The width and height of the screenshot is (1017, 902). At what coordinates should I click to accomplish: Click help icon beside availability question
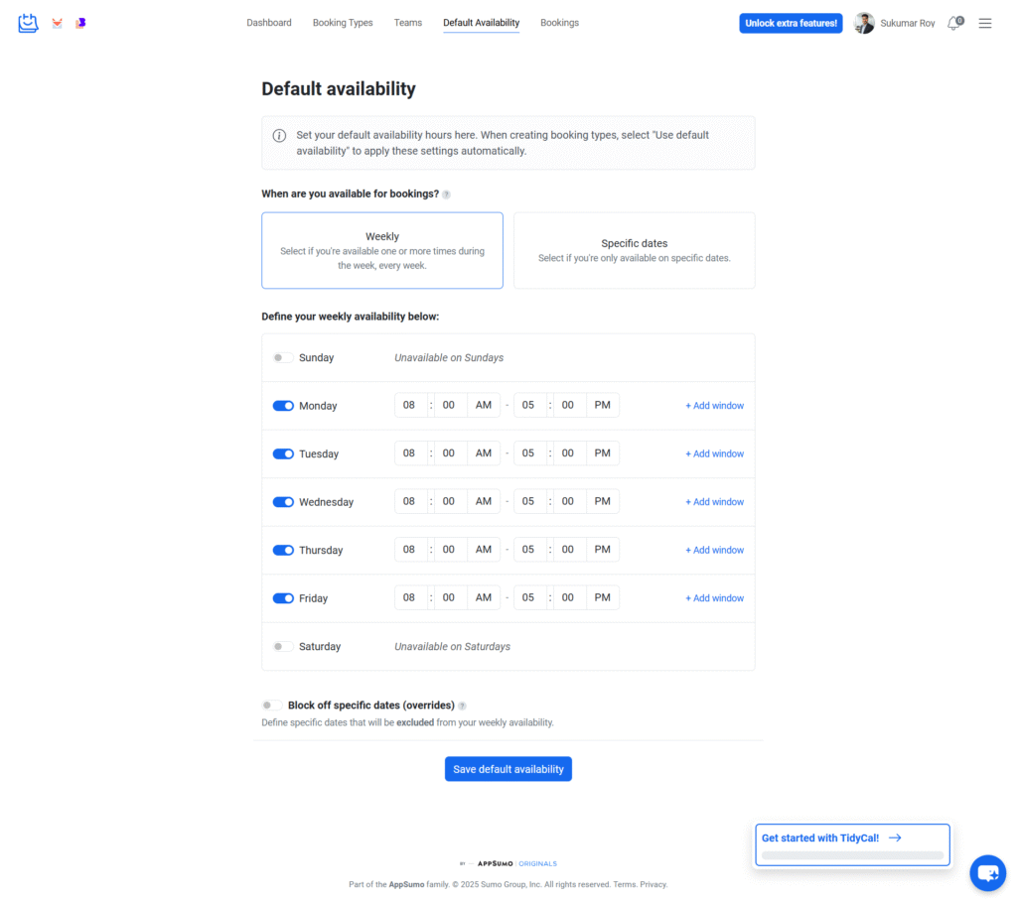pyautogui.click(x=446, y=194)
